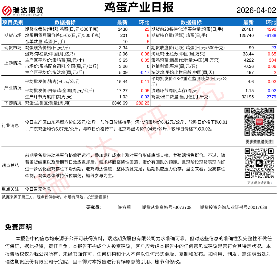Select the 期货市场 category cell
This screenshot has height=265, width=278.
tap(13, 35)
